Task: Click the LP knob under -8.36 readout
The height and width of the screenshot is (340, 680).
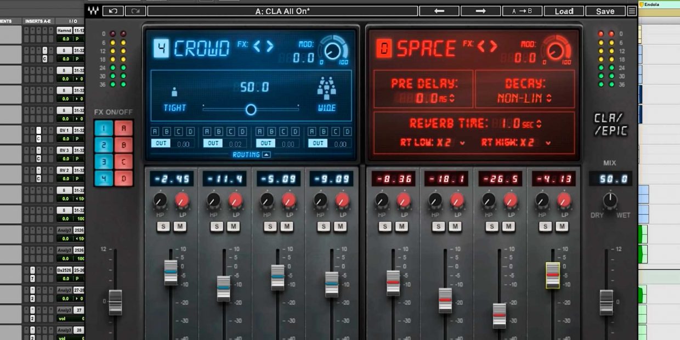Action: pos(403,200)
